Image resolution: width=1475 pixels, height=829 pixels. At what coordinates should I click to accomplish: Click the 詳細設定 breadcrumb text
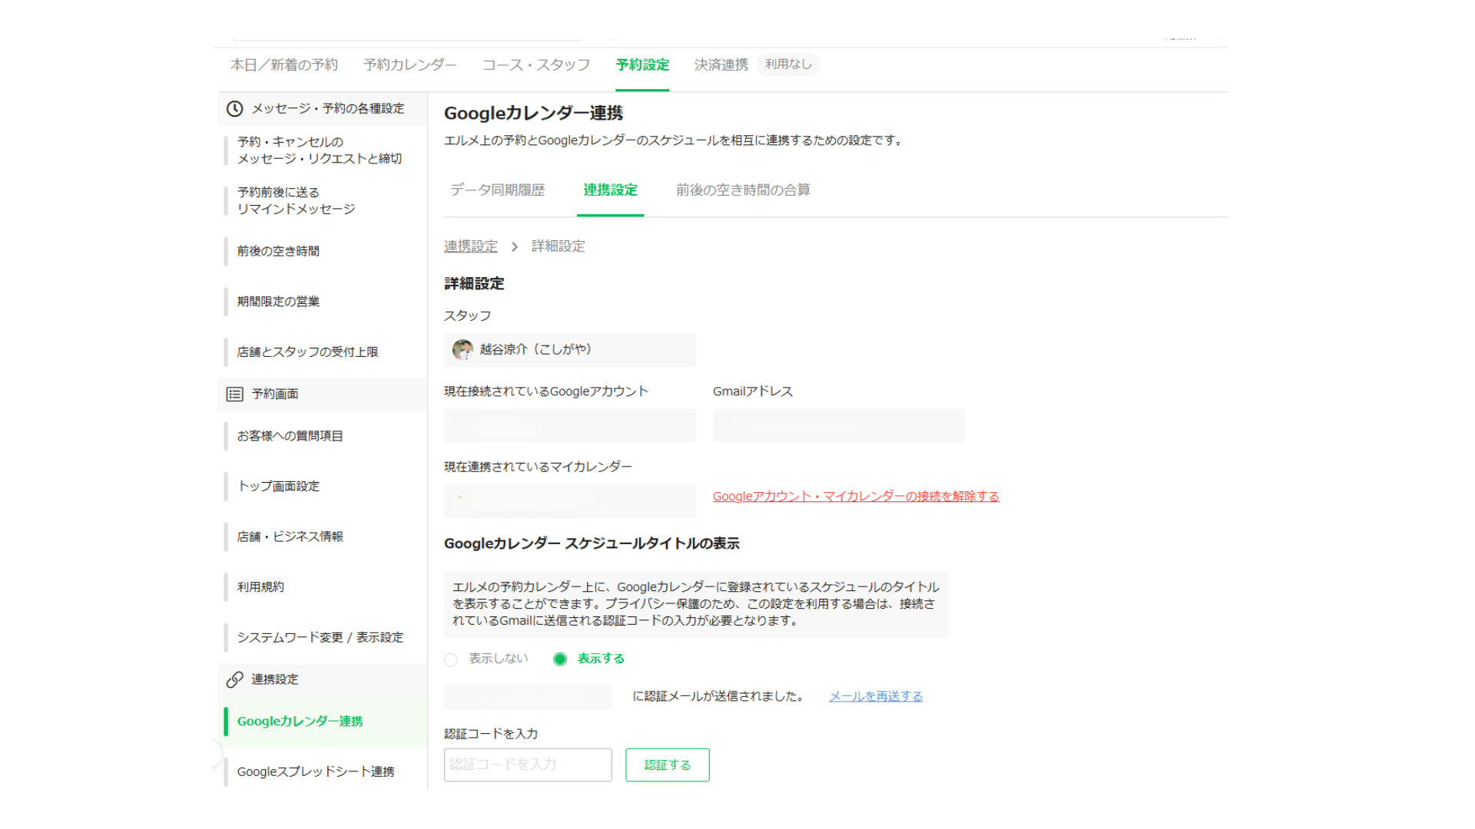559,246
